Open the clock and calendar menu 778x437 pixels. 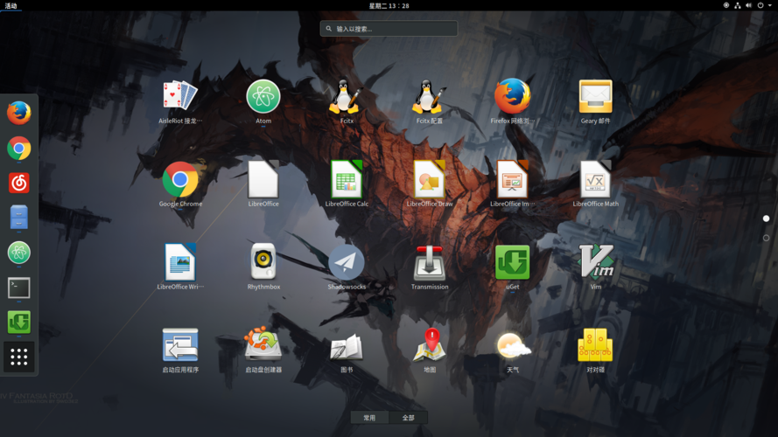389,5
